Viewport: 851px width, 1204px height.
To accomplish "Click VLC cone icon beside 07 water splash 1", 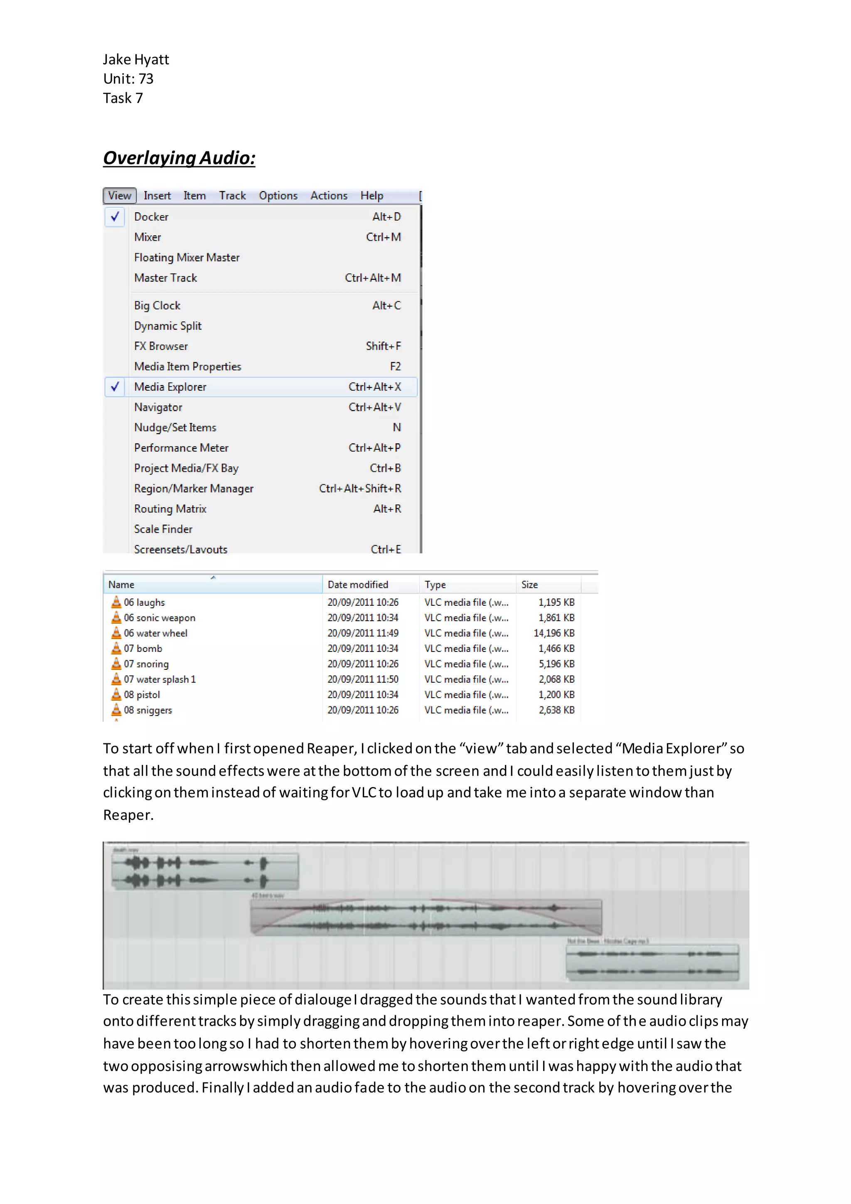I will coord(116,679).
